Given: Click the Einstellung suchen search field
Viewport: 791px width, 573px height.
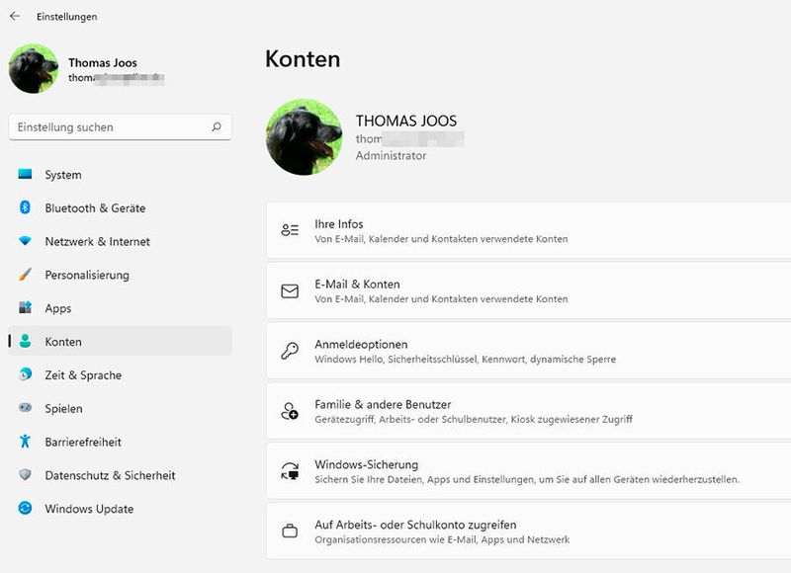Looking at the screenshot, I should tap(120, 127).
